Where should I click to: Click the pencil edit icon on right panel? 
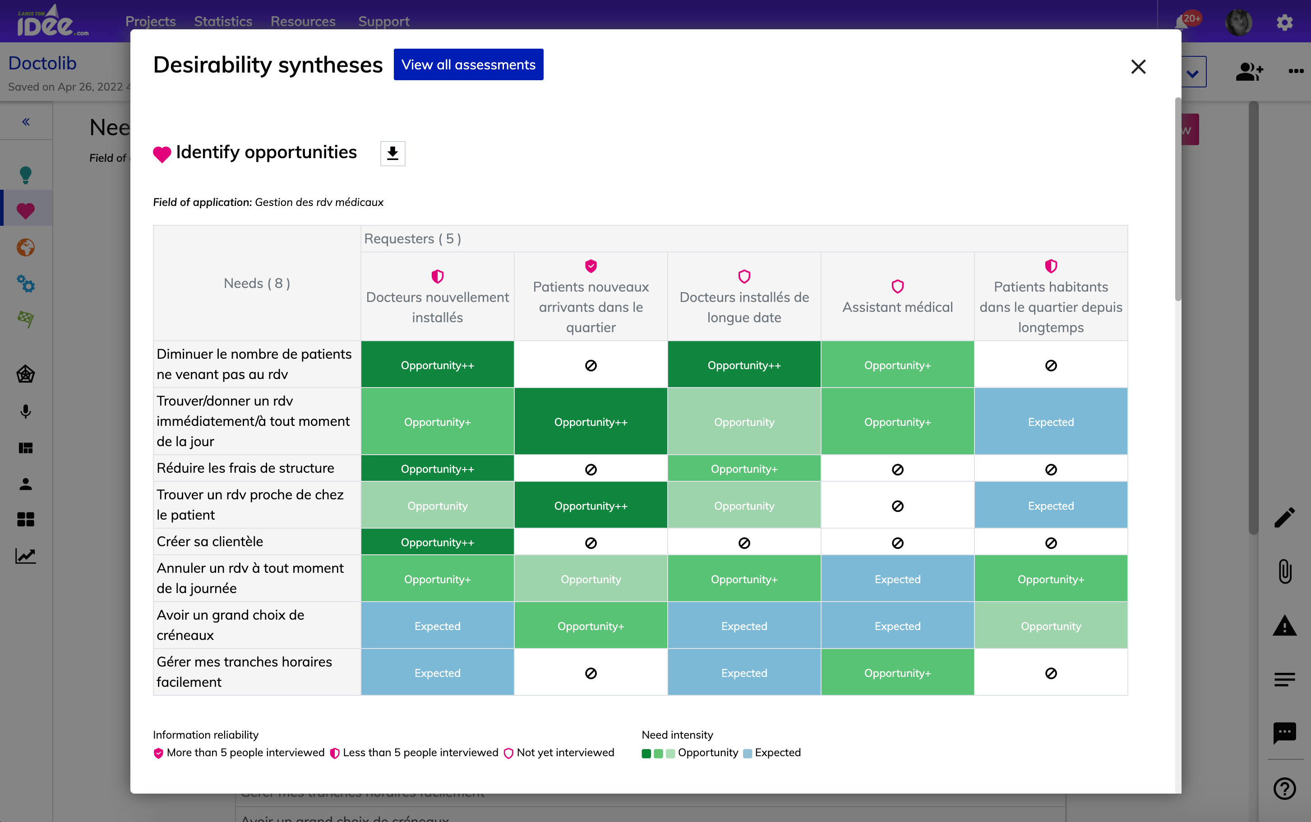(x=1284, y=517)
